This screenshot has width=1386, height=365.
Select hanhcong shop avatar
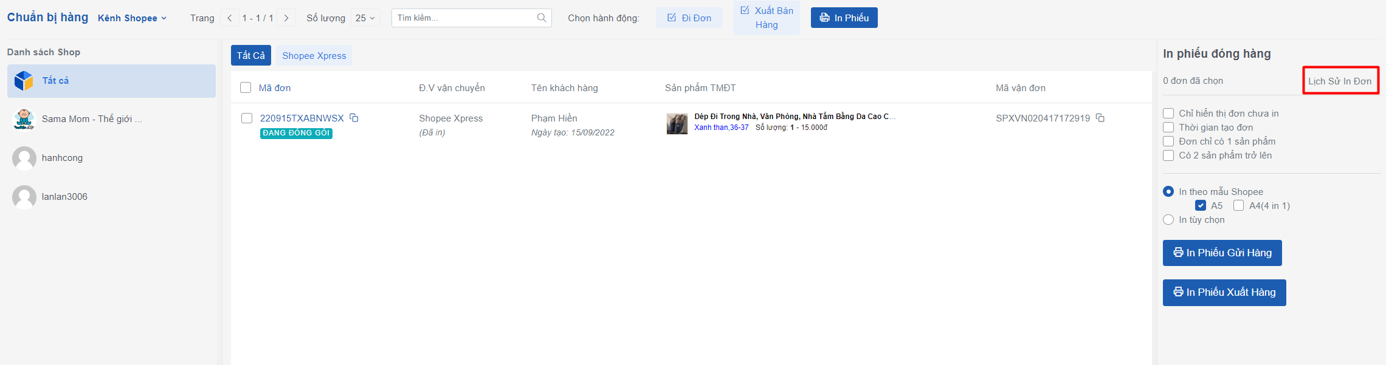(24, 158)
